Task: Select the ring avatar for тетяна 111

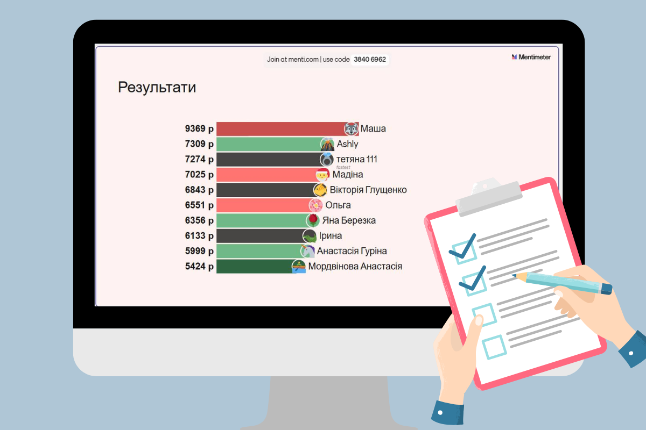Action: point(327,159)
